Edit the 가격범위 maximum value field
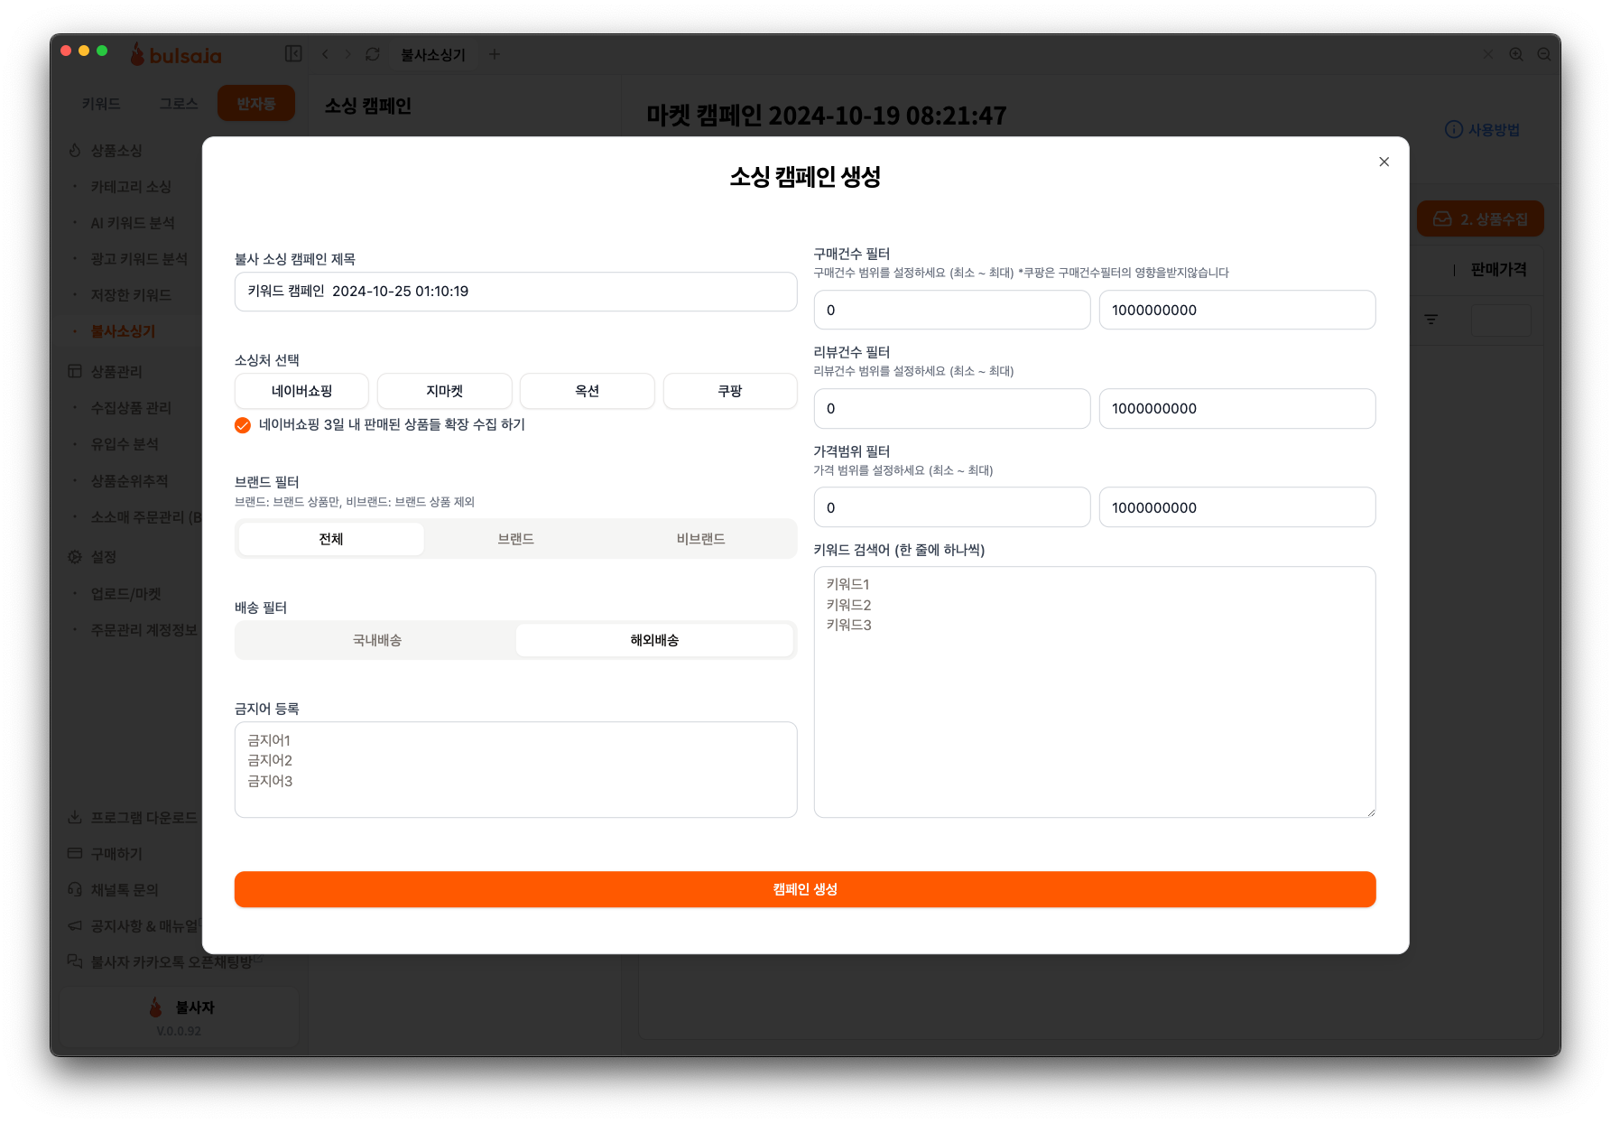1611x1123 pixels. [x=1237, y=507]
